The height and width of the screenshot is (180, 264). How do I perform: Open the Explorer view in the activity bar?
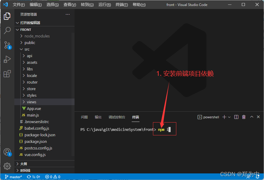point(7,16)
